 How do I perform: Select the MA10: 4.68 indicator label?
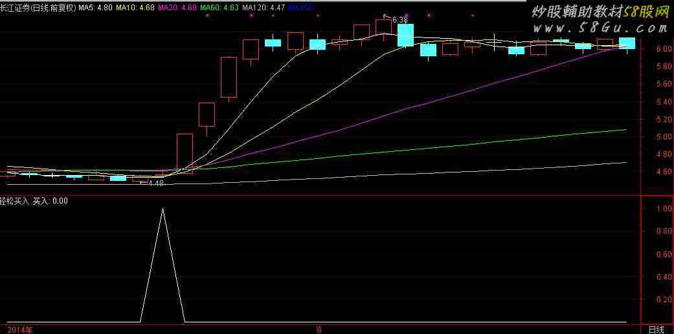pyautogui.click(x=135, y=7)
